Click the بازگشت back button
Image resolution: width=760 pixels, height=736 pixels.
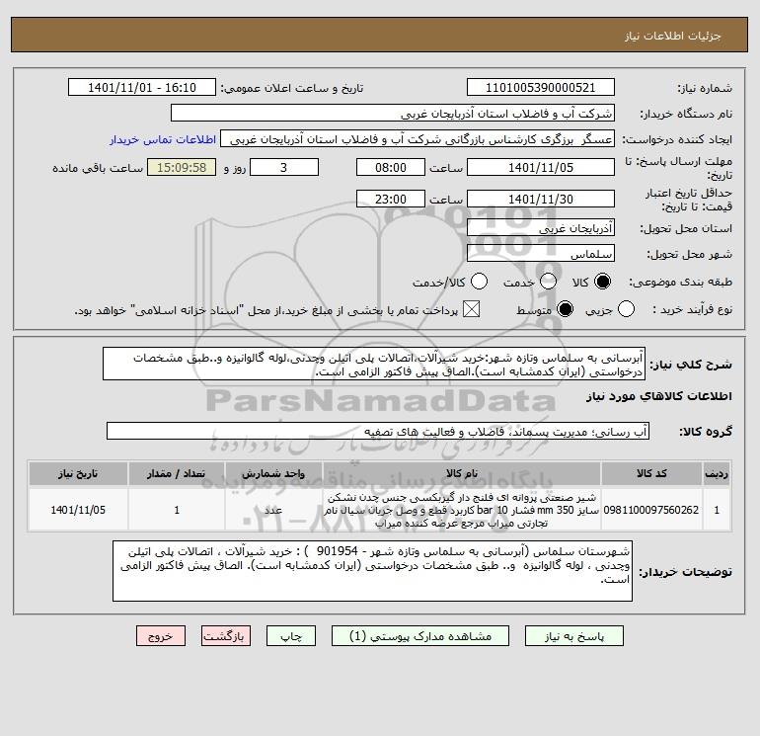pos(226,636)
